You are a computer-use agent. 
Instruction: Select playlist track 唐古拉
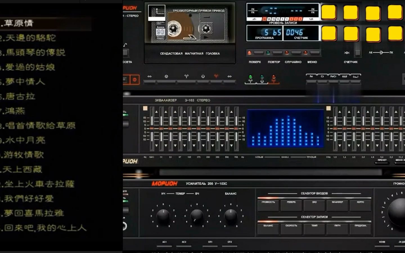point(20,96)
